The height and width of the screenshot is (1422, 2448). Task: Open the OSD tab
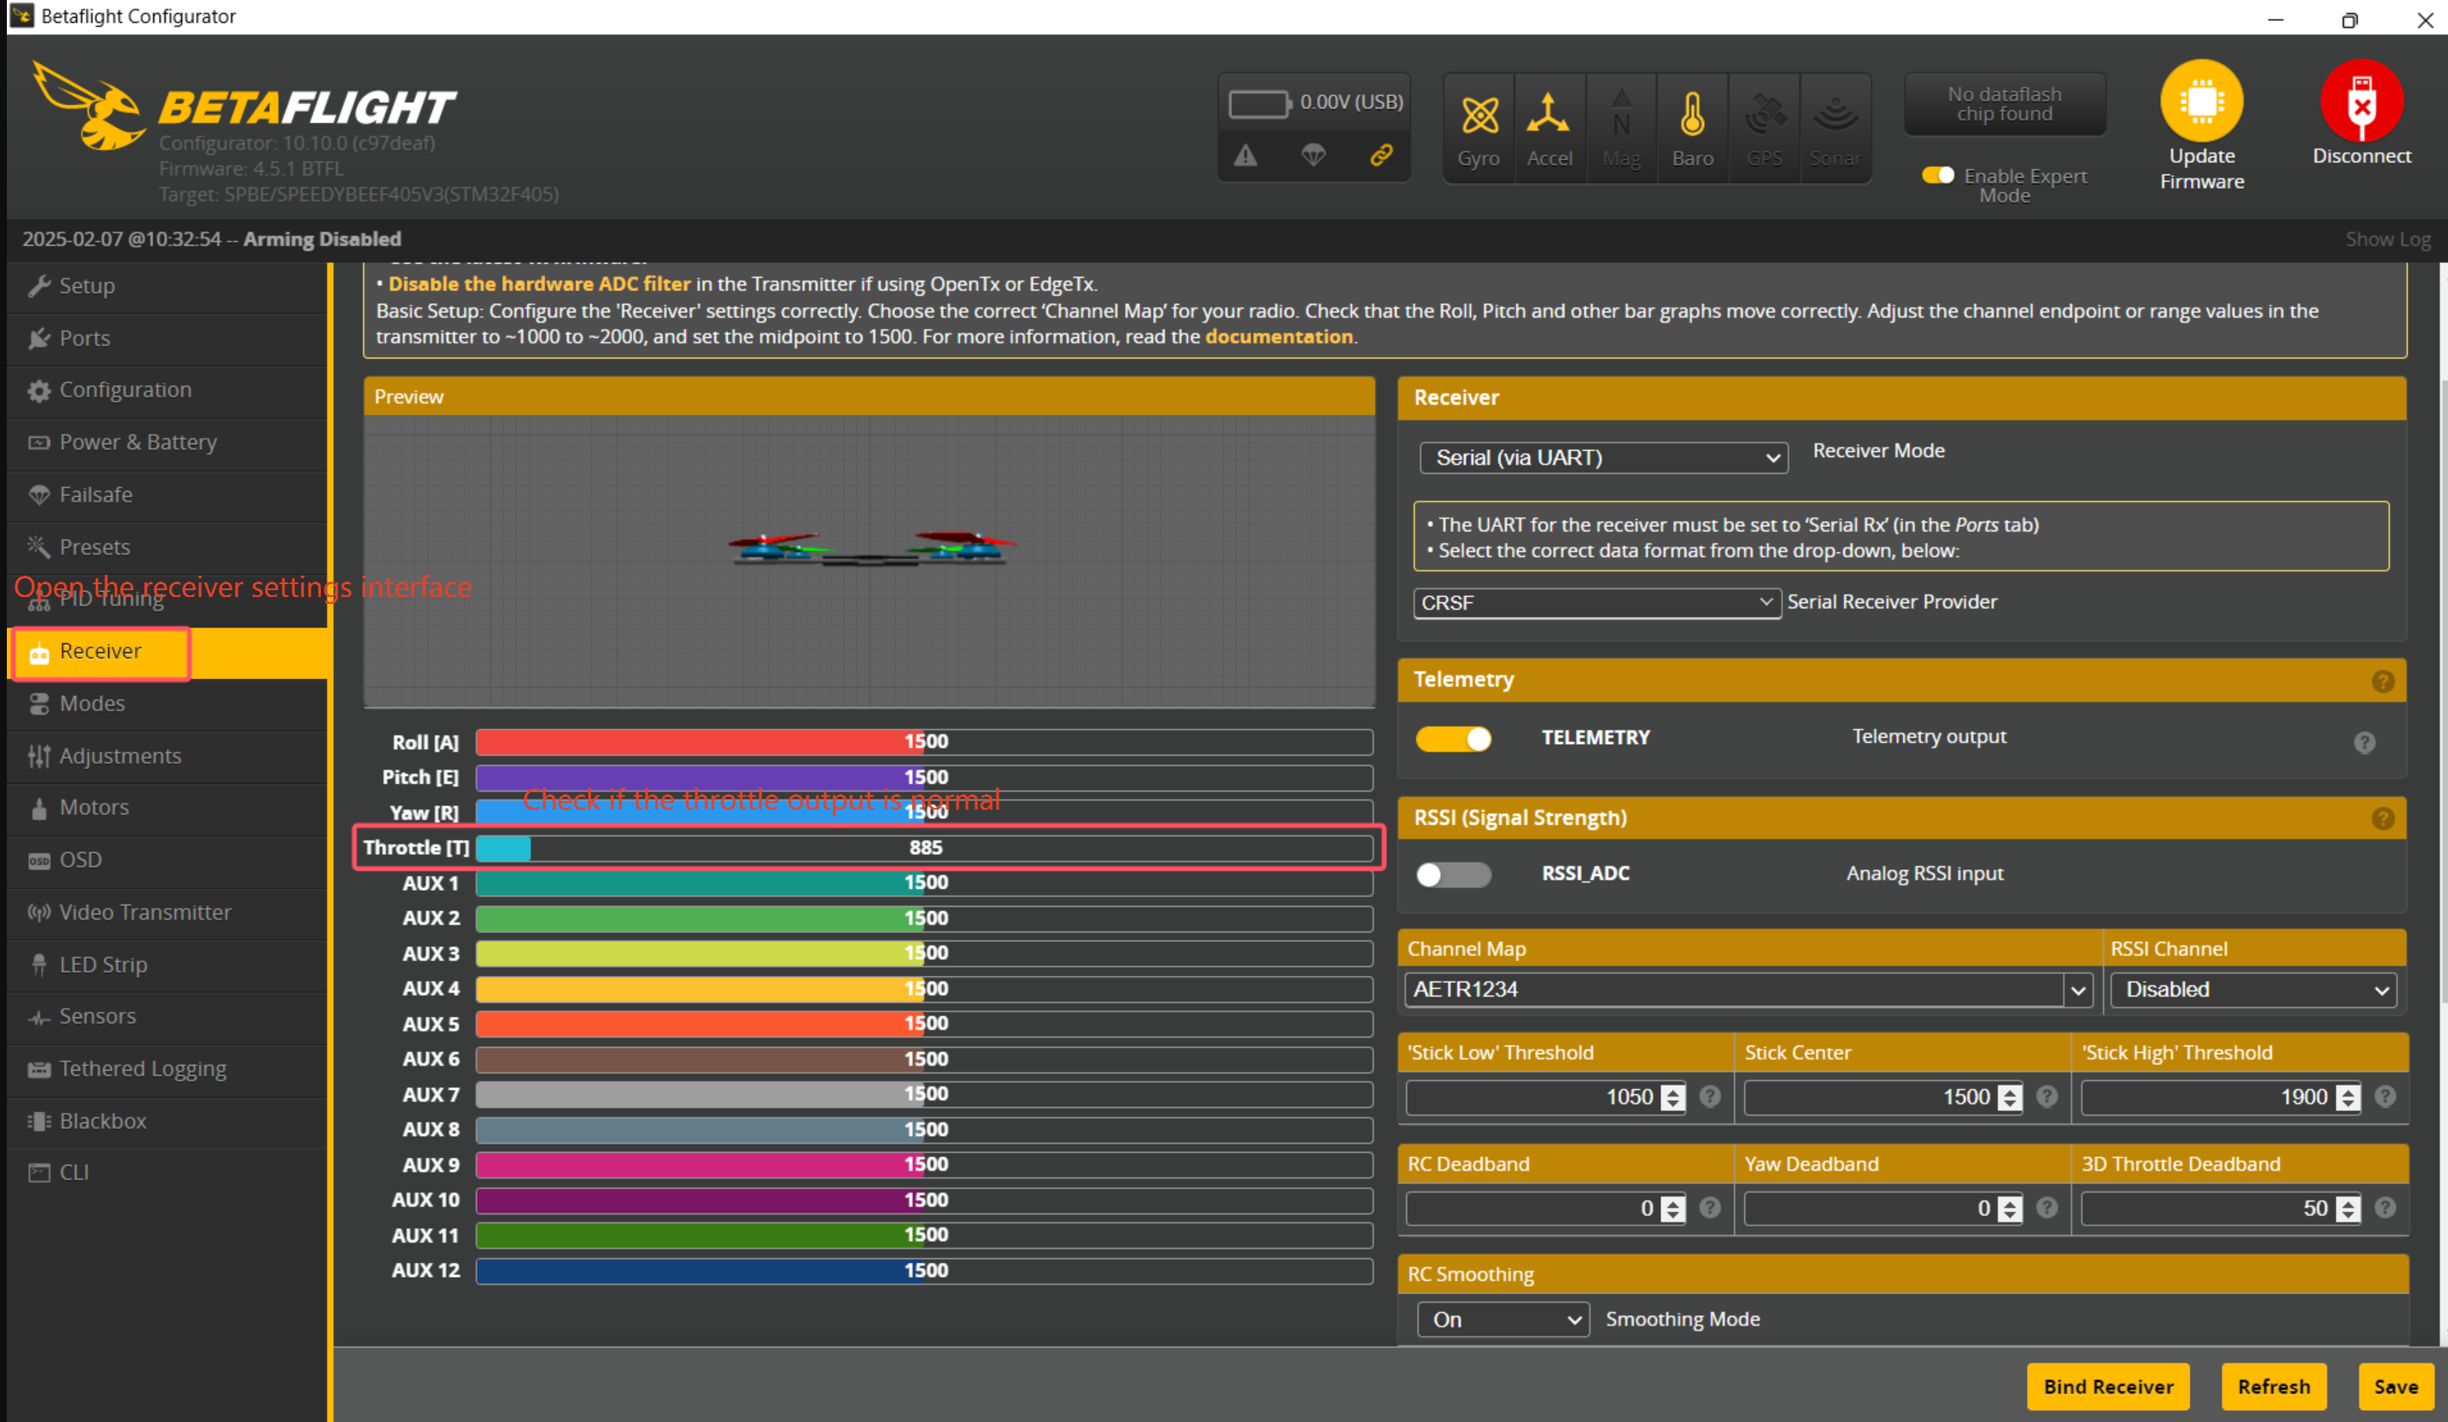click(x=167, y=860)
